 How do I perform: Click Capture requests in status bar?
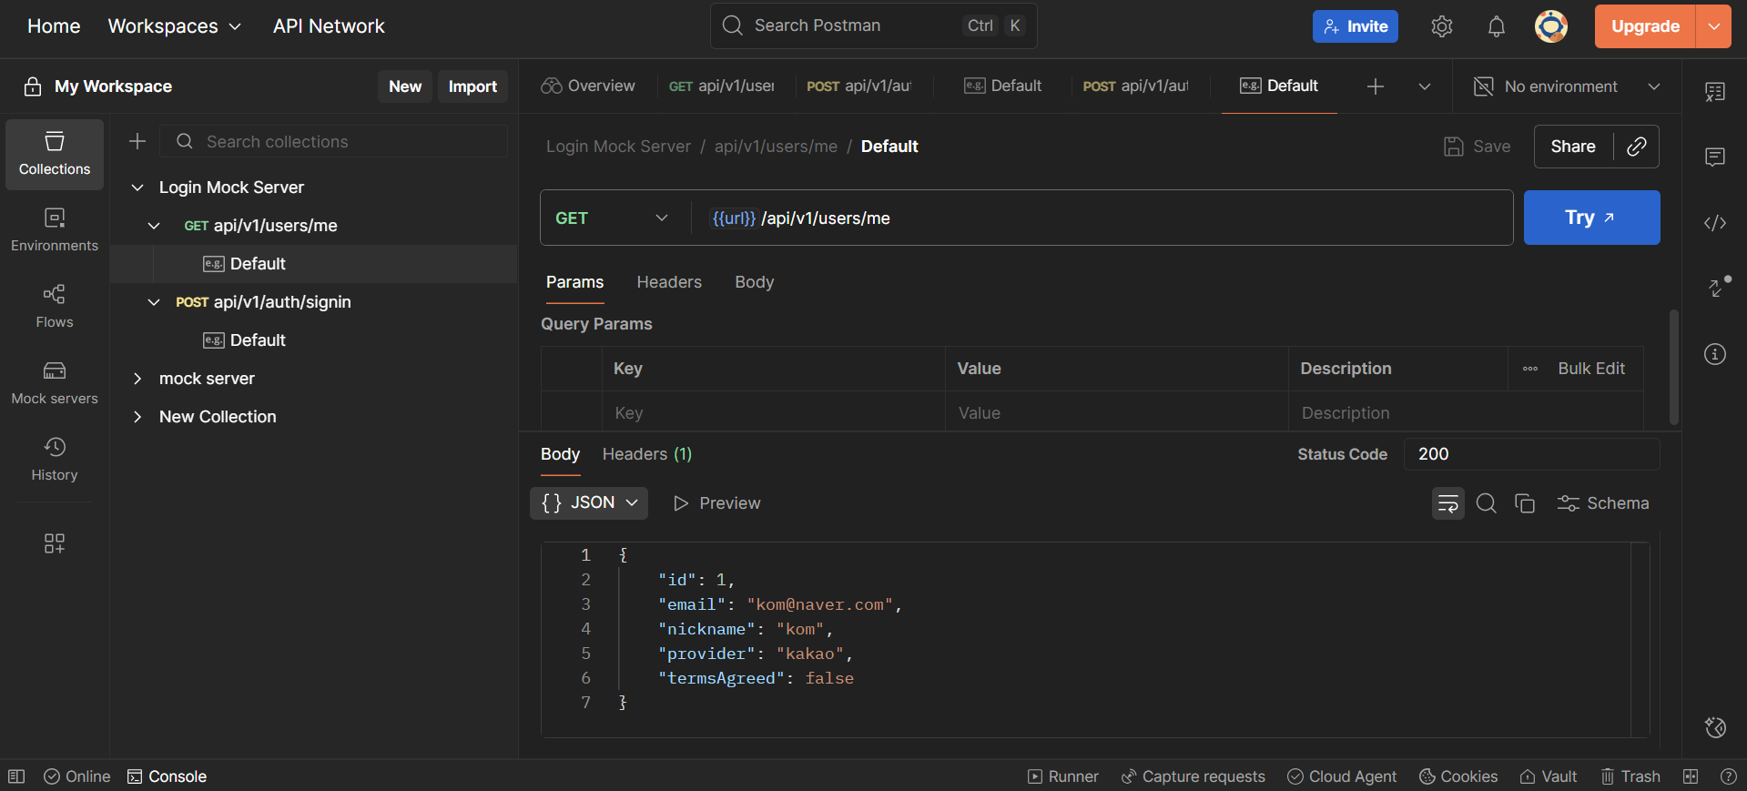click(x=1193, y=776)
